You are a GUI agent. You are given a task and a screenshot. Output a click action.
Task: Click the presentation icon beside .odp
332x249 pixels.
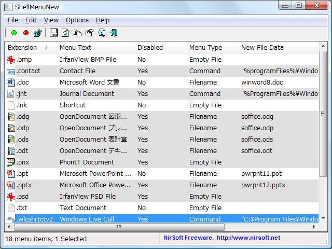pos(11,128)
